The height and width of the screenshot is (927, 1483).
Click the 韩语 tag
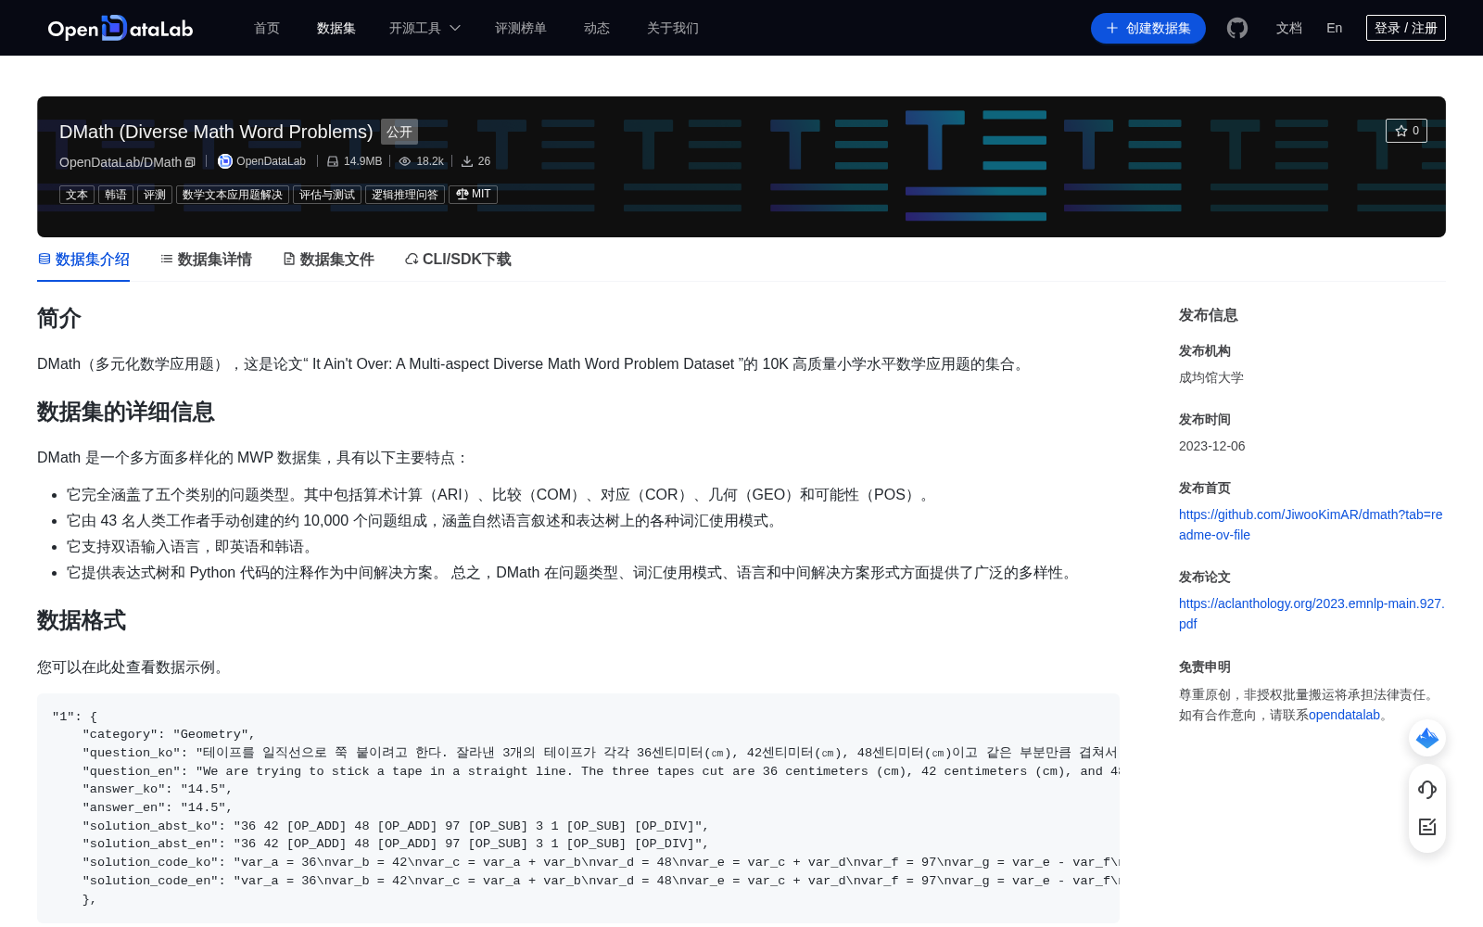pyautogui.click(x=116, y=195)
